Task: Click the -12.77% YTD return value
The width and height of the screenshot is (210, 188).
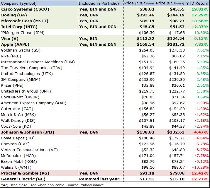Action: pos(199,179)
